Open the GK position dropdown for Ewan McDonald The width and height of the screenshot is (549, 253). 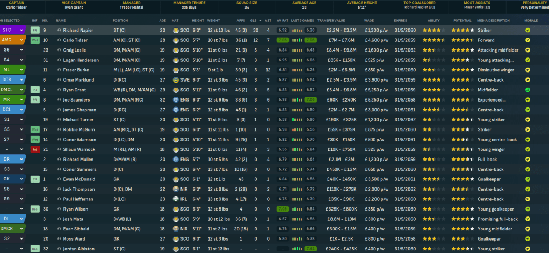(x=21, y=178)
